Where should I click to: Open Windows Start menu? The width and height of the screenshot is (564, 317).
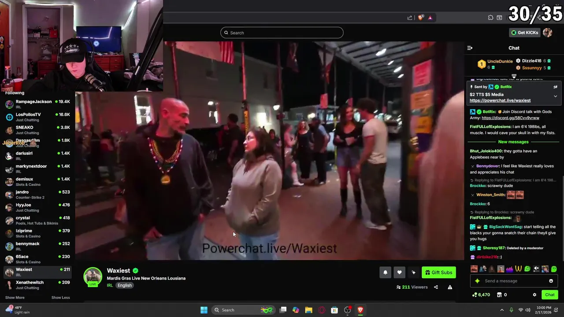(x=204, y=310)
